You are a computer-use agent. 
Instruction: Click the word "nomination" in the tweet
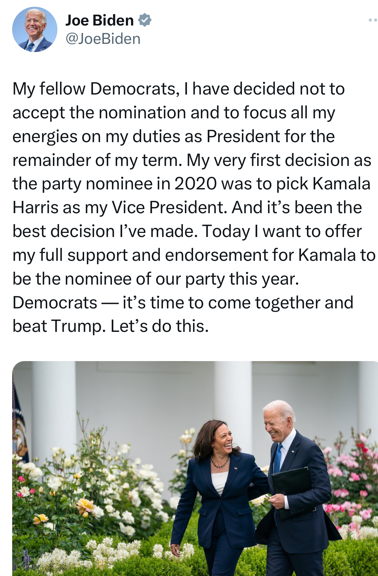[x=142, y=113]
